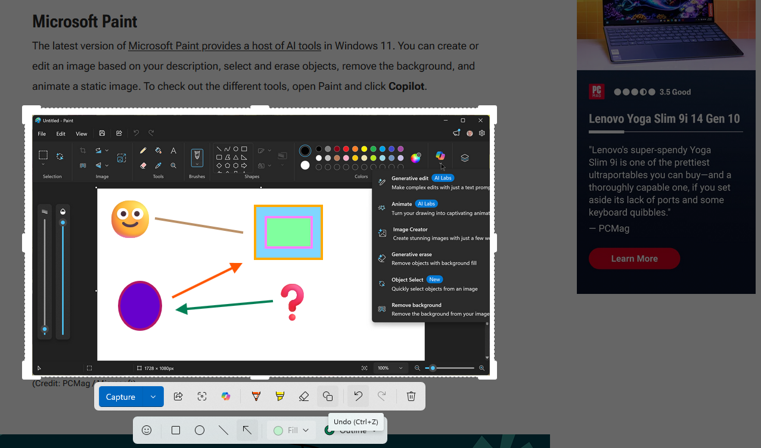Choose the Eraser tool

[x=304, y=396]
